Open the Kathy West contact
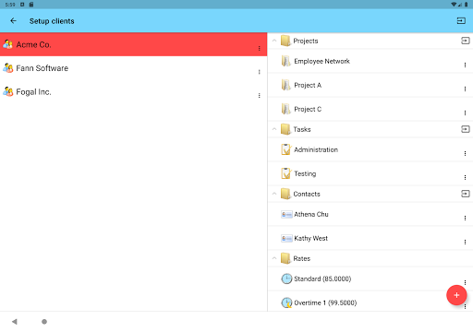 [x=370, y=238]
